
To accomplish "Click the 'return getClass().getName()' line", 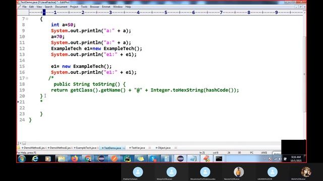I will click(x=145, y=90).
